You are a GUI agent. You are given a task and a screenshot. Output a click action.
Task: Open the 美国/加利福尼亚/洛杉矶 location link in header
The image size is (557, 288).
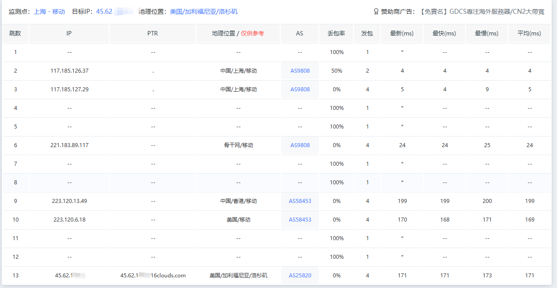pyautogui.click(x=203, y=12)
